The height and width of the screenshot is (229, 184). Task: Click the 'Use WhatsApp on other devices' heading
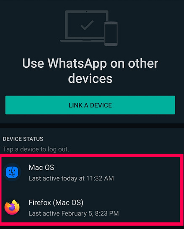tap(90, 71)
